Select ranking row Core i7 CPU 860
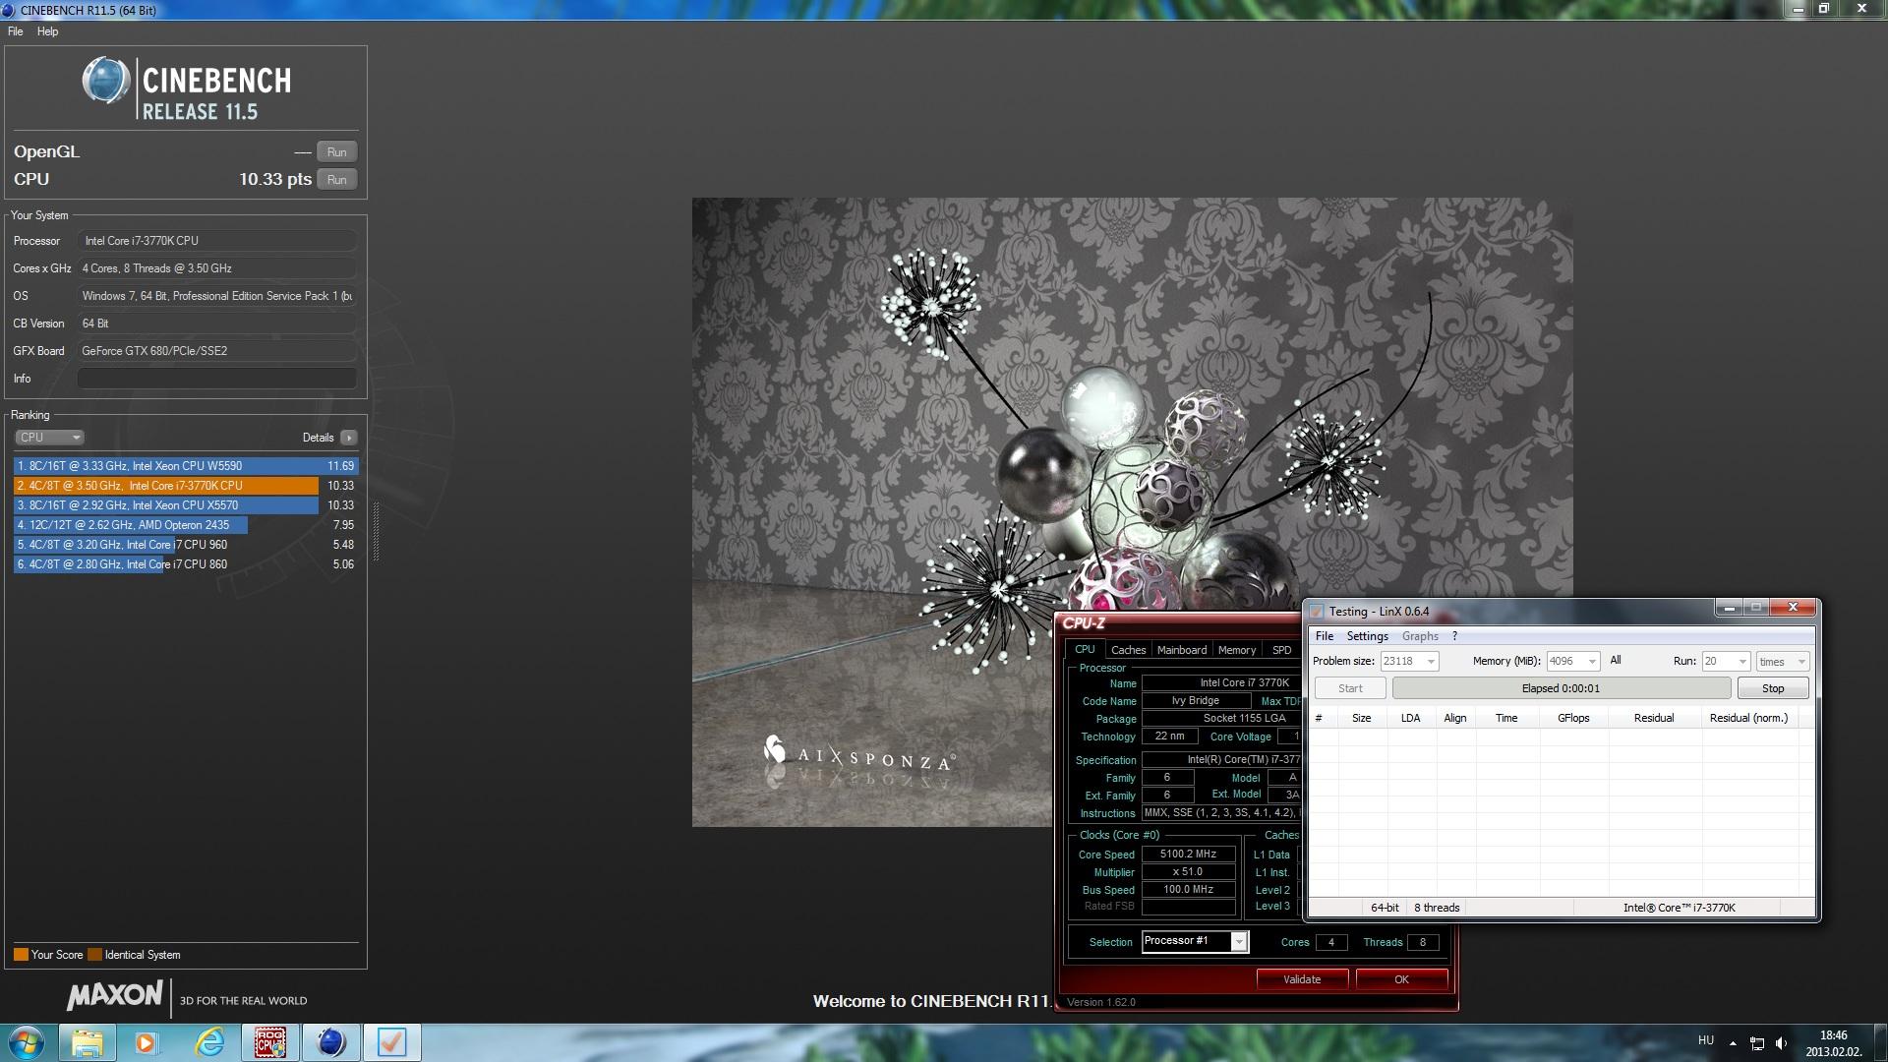The height and width of the screenshot is (1062, 1888). [186, 564]
